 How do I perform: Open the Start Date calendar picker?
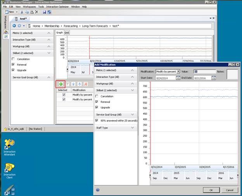[178, 78]
